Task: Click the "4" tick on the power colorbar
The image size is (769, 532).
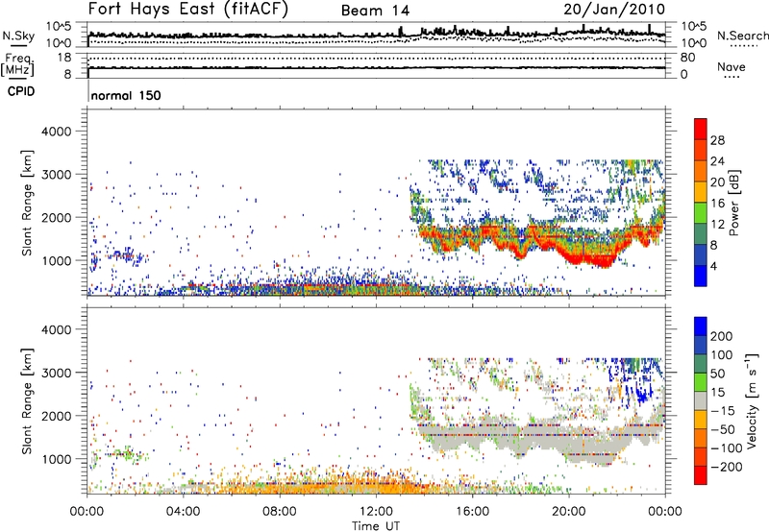Action: coord(713,266)
